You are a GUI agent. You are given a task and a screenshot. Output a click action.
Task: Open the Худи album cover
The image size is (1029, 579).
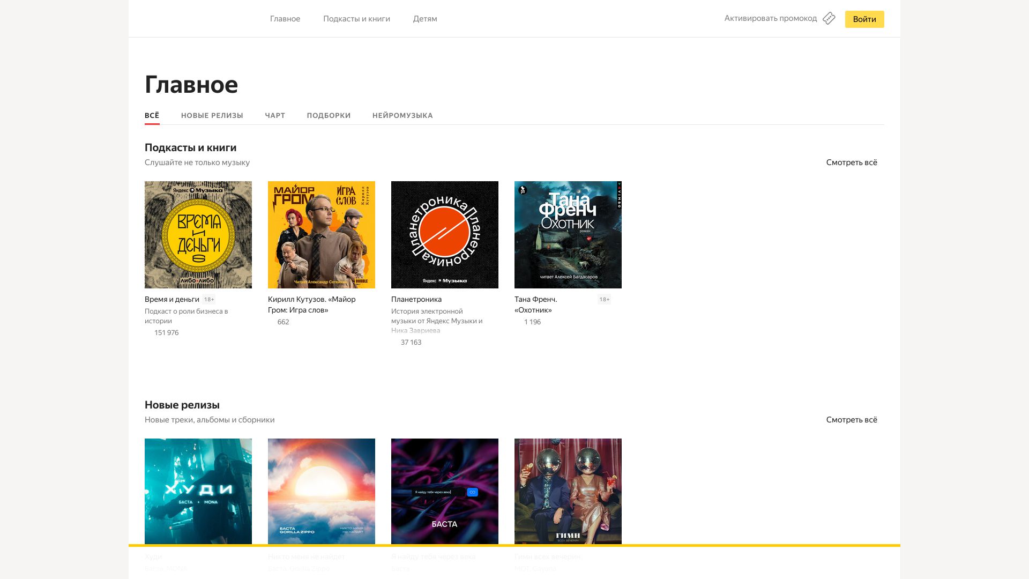pyautogui.click(x=198, y=491)
